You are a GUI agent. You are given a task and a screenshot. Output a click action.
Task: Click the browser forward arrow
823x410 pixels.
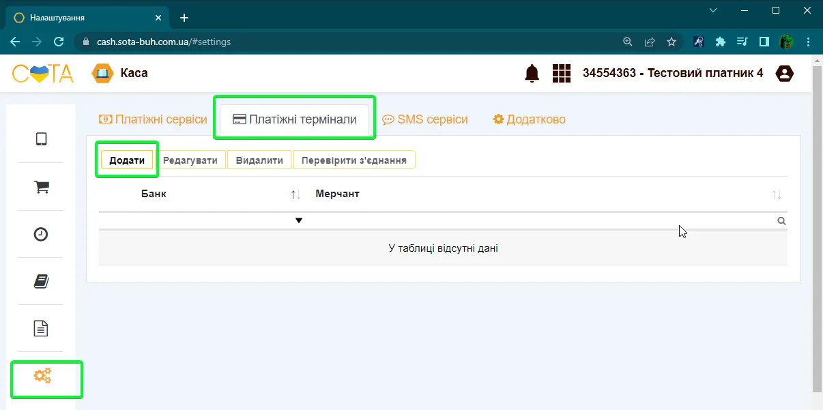click(x=37, y=42)
